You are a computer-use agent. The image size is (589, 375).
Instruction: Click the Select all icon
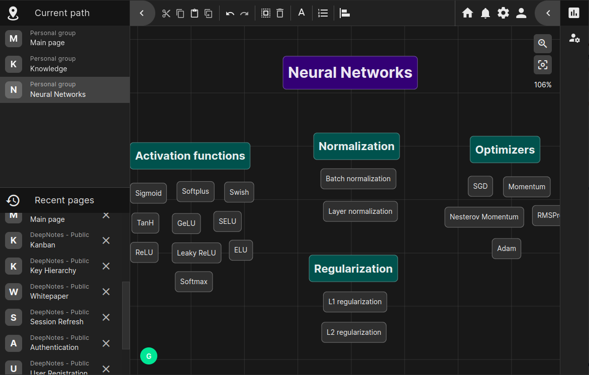(x=265, y=14)
